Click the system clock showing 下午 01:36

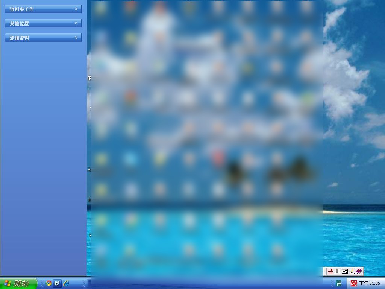[370, 283]
